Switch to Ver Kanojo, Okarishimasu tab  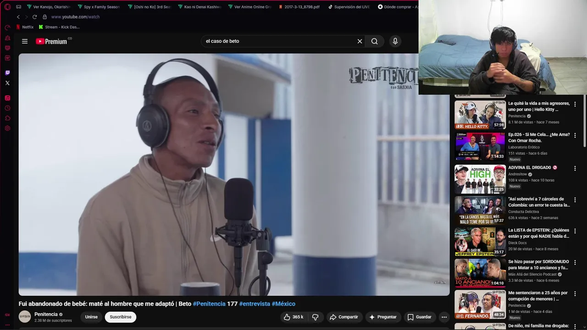point(49,7)
